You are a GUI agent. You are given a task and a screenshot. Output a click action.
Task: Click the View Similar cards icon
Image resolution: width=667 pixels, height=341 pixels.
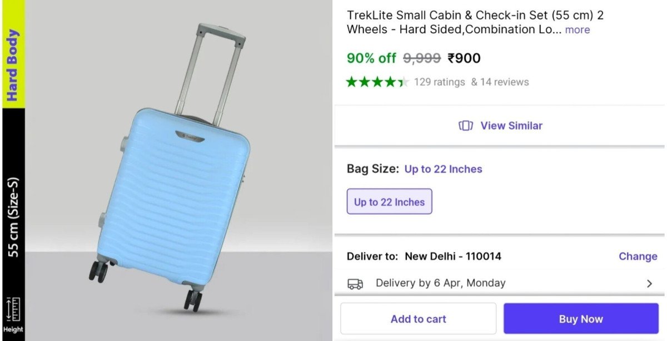466,126
